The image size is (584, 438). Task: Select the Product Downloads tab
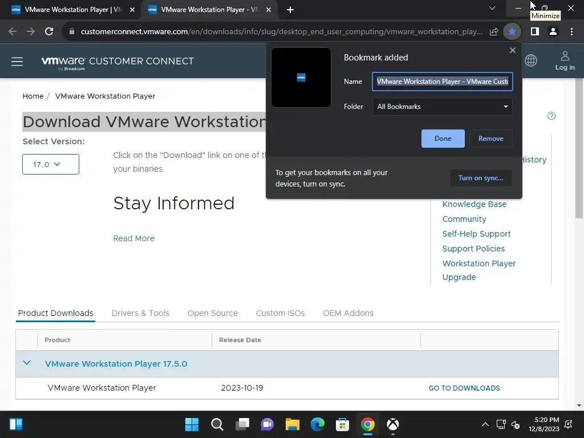55,313
